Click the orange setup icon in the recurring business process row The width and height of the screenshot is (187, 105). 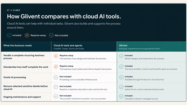tap(56, 56)
